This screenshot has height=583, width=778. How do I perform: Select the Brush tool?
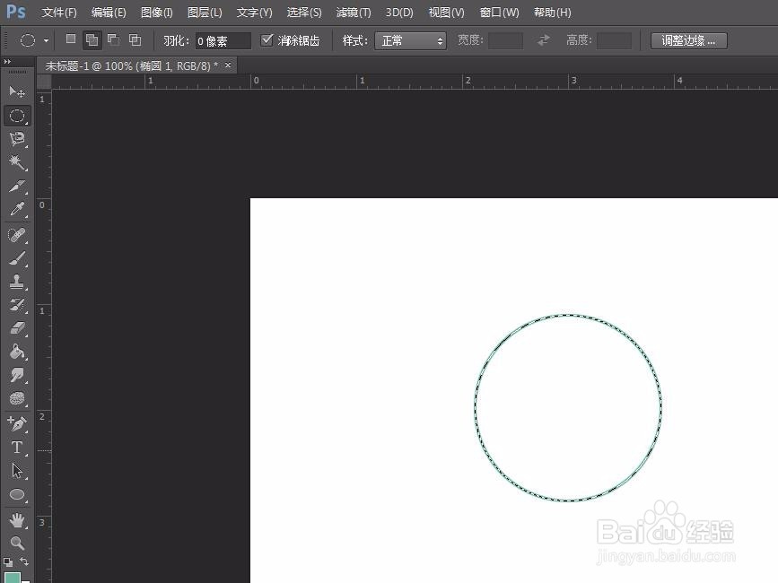point(17,258)
